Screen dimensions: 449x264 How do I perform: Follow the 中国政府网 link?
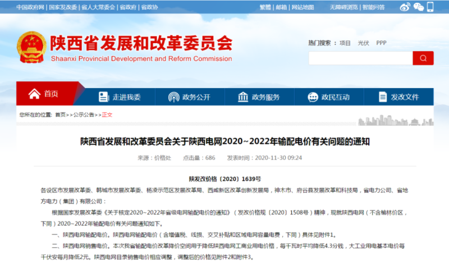[x=30, y=7]
